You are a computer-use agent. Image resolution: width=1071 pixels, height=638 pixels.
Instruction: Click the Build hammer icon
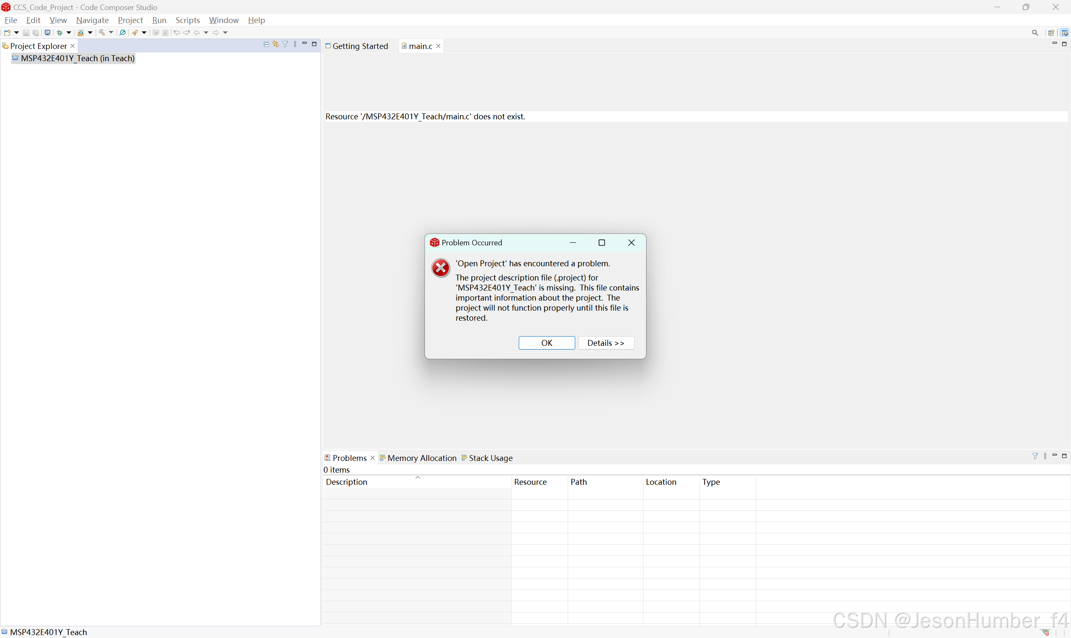(x=102, y=33)
